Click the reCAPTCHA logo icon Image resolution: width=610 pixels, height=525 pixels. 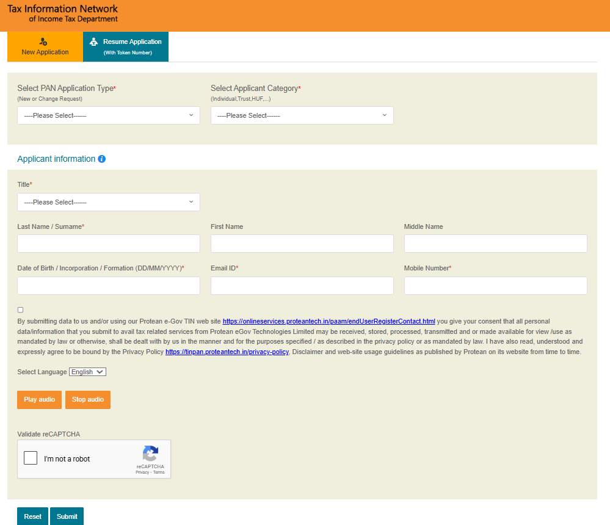click(150, 454)
